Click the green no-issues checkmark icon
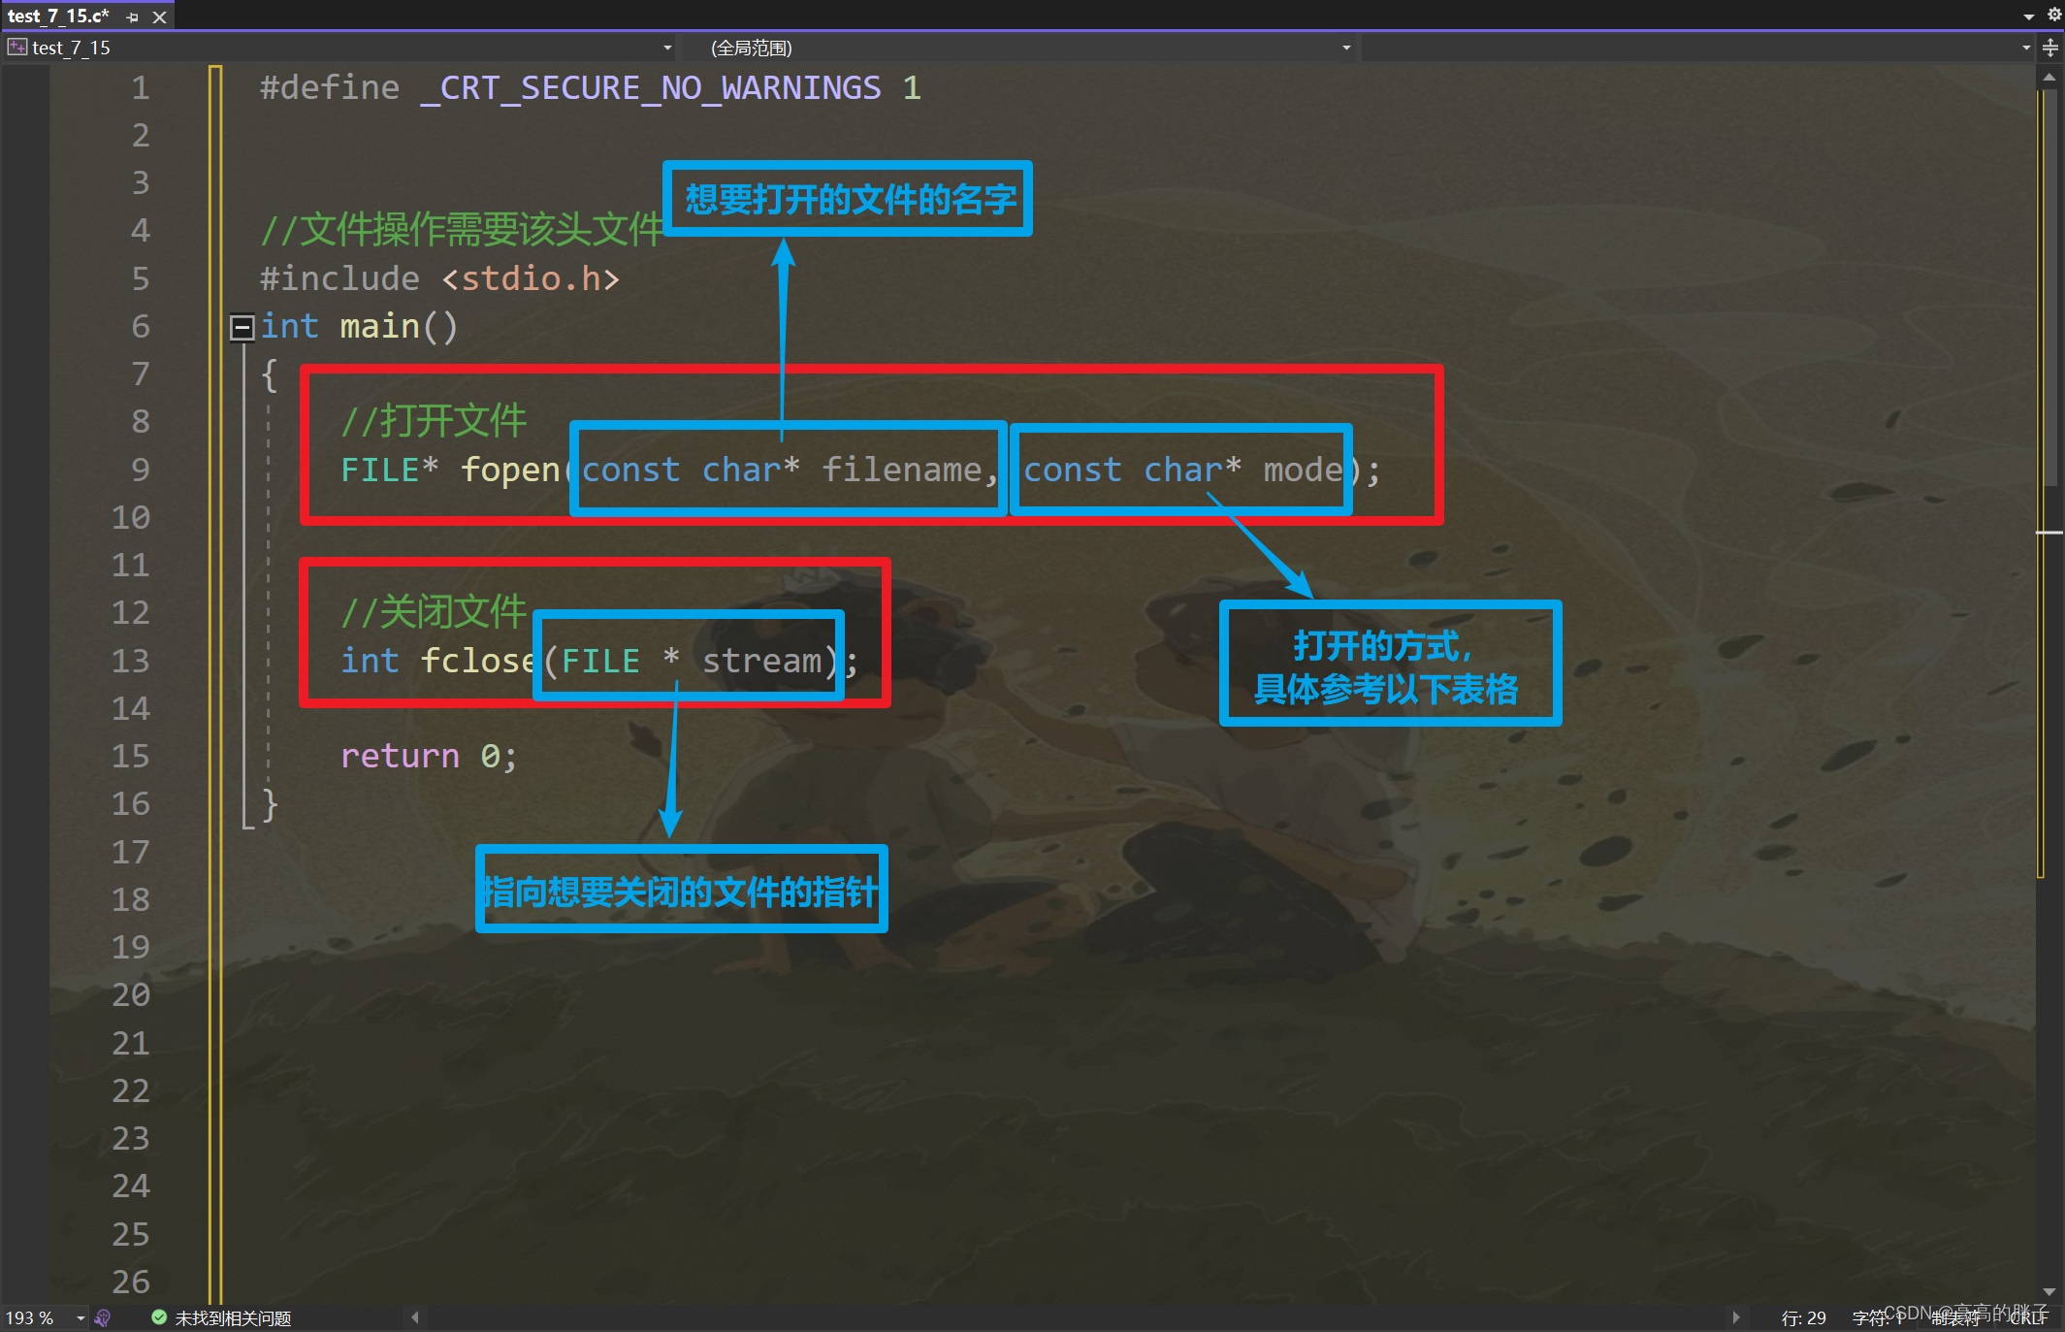The width and height of the screenshot is (2065, 1332). [159, 1317]
